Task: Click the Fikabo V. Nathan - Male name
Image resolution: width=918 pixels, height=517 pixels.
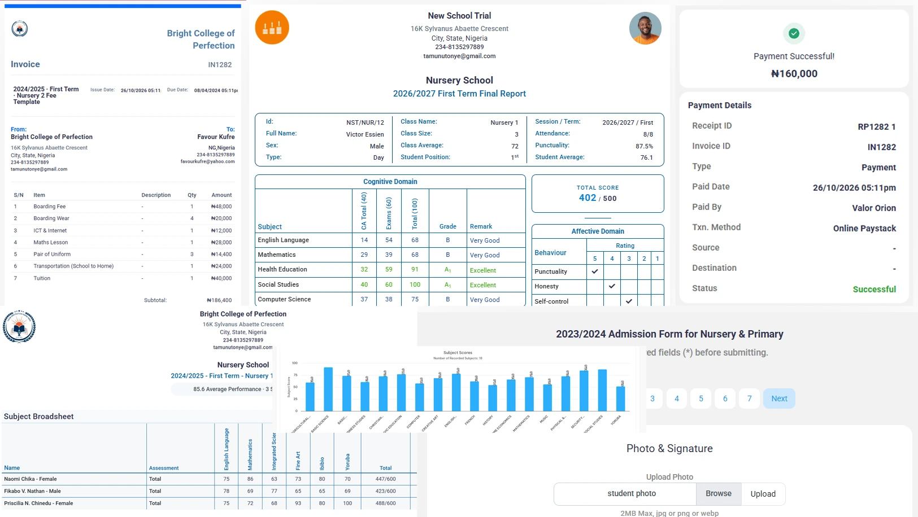Action: (x=32, y=491)
